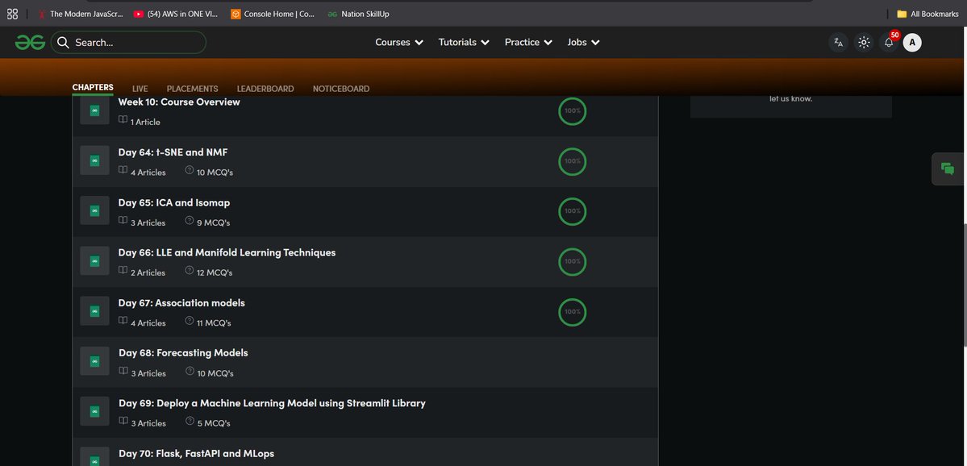Expand the Jobs dropdown menu
Screen dimensions: 967x466
tap(583, 43)
